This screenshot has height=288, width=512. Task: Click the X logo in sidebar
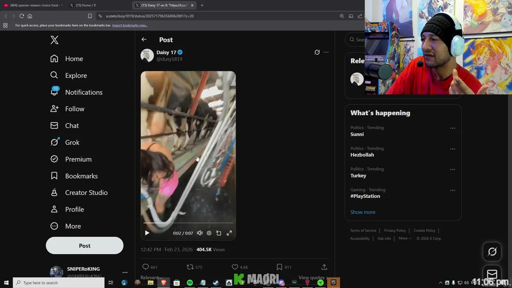[54, 40]
